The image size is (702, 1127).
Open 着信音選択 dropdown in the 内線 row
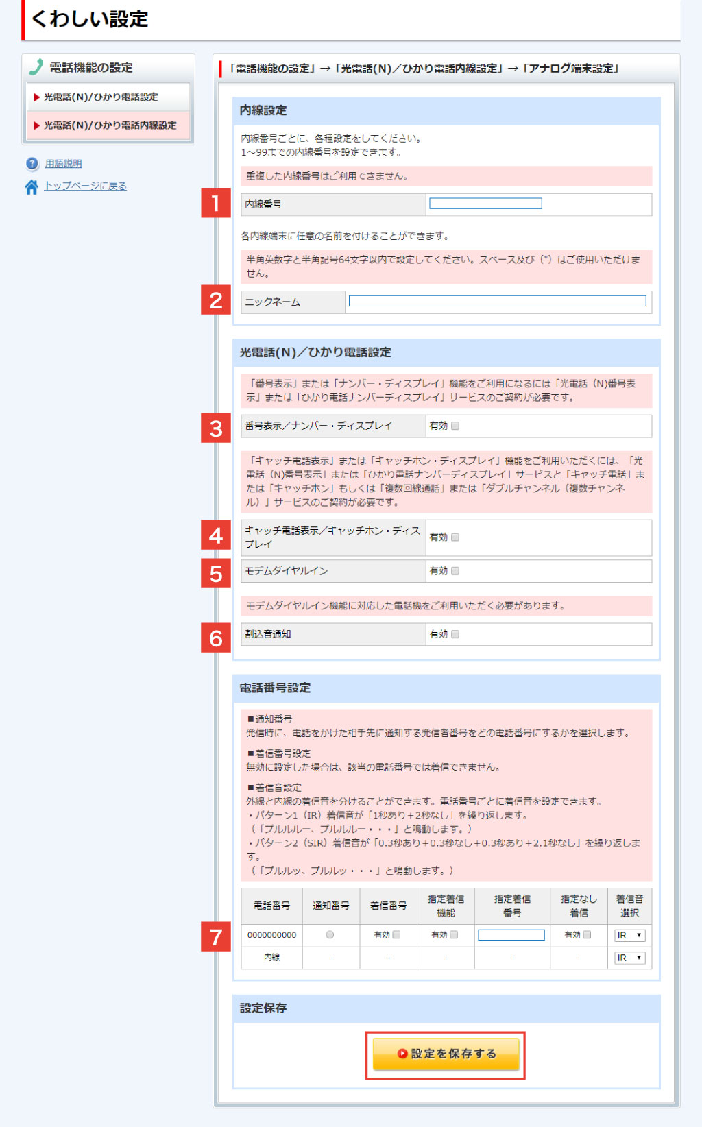pyautogui.click(x=629, y=958)
